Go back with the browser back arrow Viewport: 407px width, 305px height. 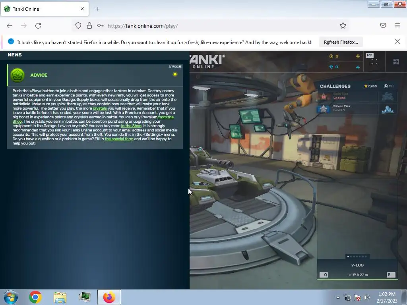[10, 26]
